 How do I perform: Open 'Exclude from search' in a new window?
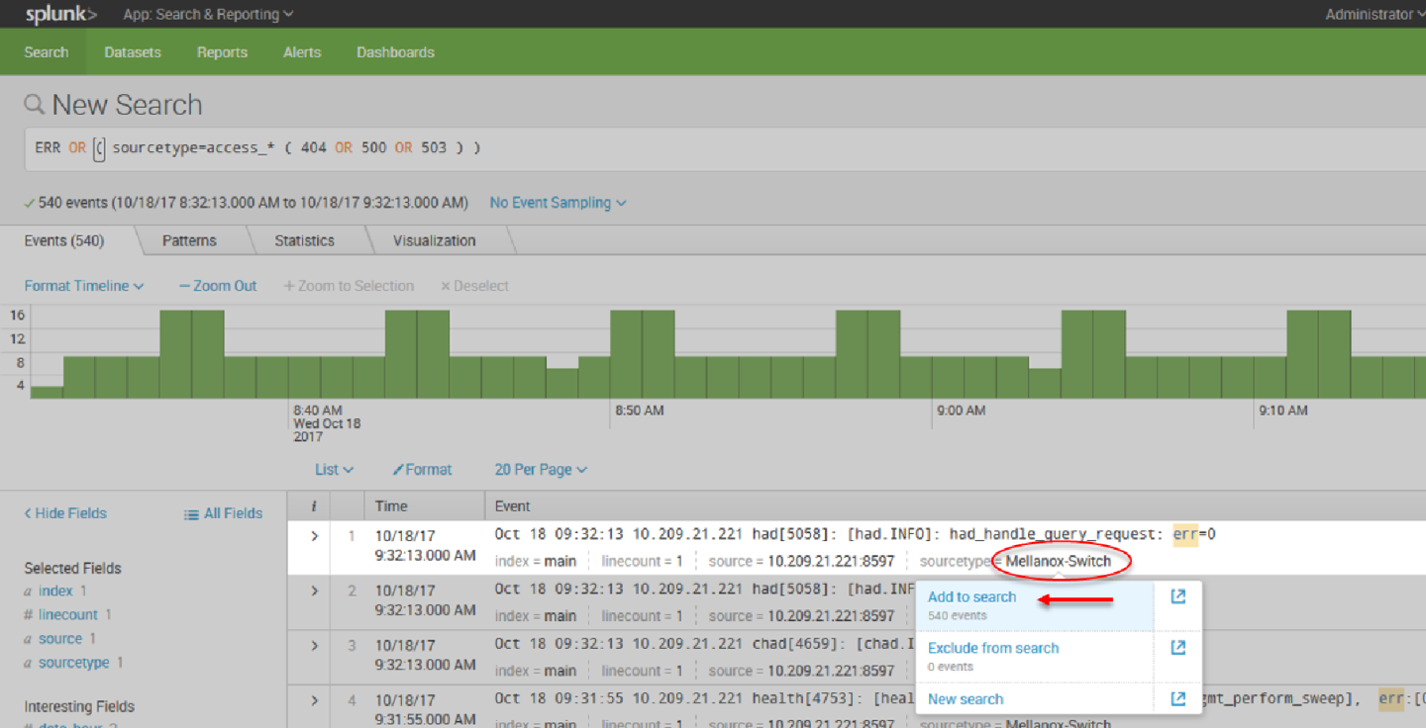click(1177, 648)
